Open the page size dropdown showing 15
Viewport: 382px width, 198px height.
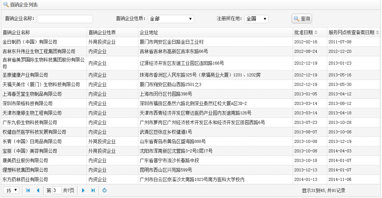coord(11,190)
